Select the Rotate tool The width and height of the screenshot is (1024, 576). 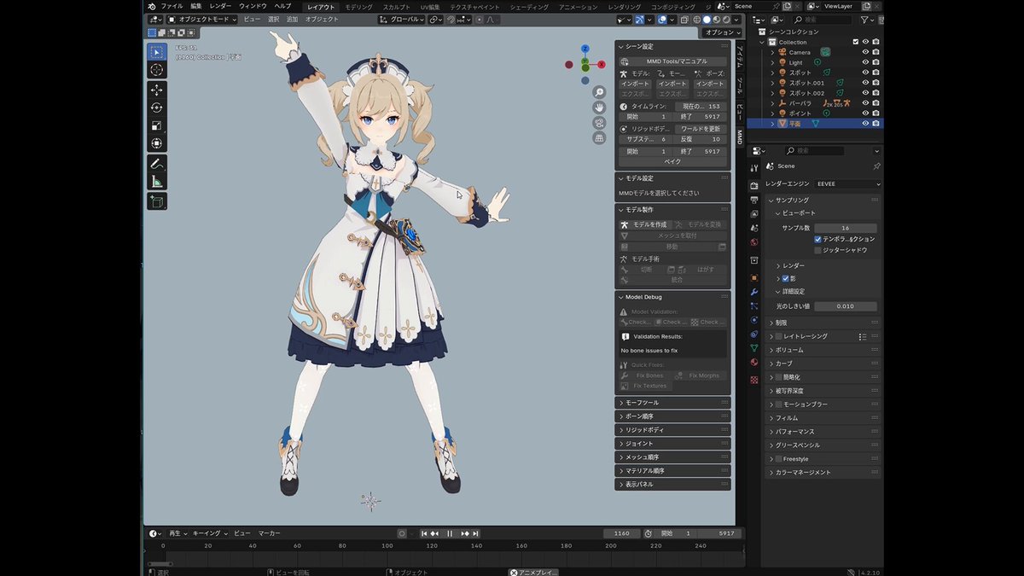point(157,108)
